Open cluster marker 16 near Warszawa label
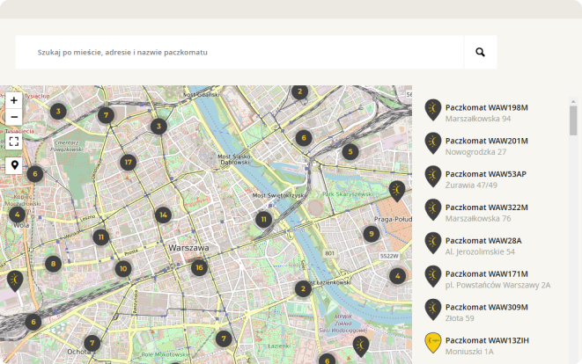Image resolution: width=582 pixels, height=364 pixels. 199,267
